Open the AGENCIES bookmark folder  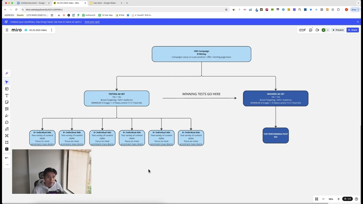tap(9, 15)
